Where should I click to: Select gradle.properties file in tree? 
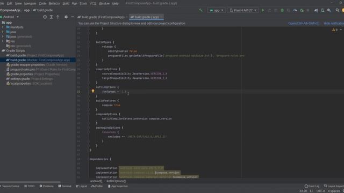[x=33, y=74]
